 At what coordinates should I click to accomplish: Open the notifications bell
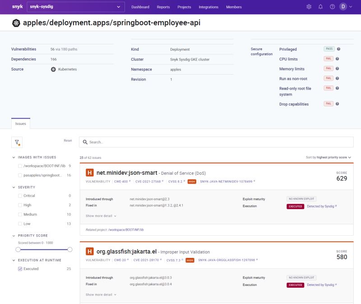point(320,7)
